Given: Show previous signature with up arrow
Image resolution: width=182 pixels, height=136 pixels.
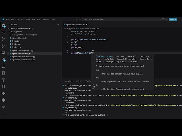Looking at the screenshot, I should [93, 84].
